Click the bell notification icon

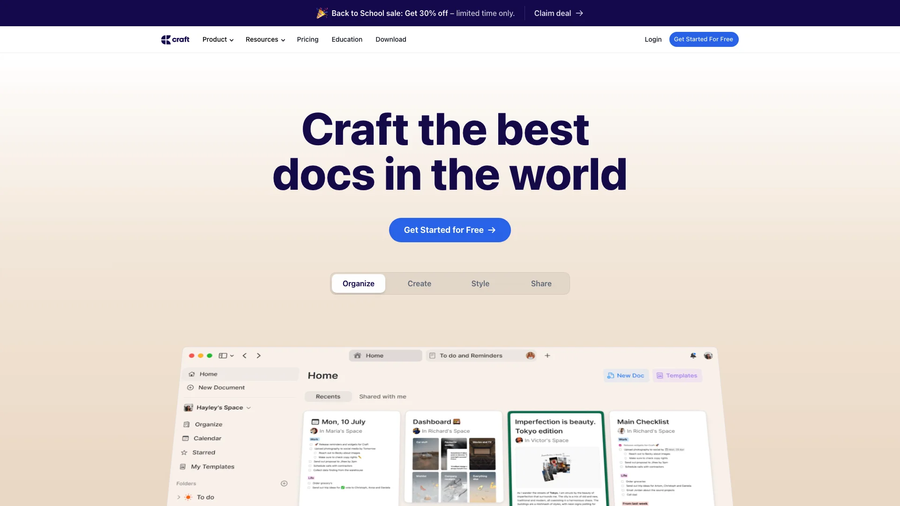coord(693,355)
